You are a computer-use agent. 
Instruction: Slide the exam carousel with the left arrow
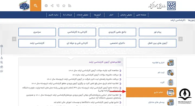click(x=14, y=39)
